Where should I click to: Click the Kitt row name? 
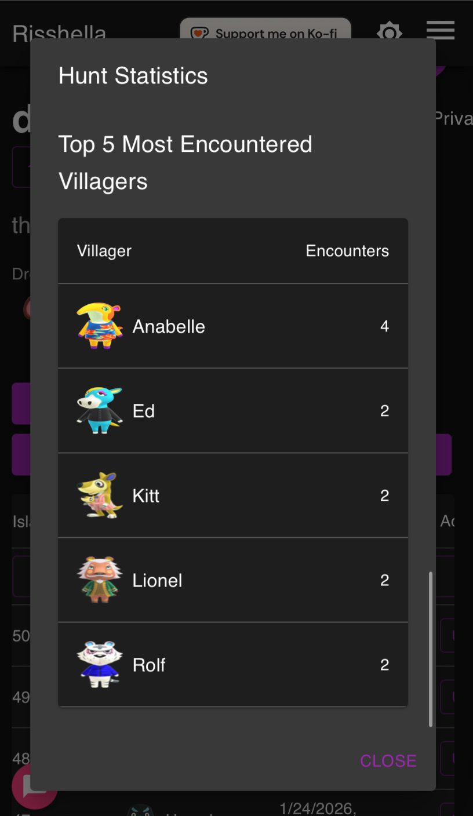coord(145,496)
